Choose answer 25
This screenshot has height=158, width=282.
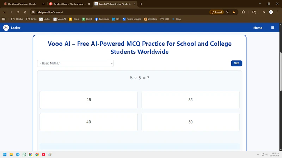89,100
